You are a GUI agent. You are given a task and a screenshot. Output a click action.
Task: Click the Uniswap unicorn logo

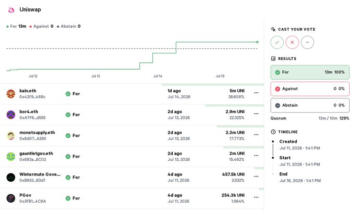(11, 10)
